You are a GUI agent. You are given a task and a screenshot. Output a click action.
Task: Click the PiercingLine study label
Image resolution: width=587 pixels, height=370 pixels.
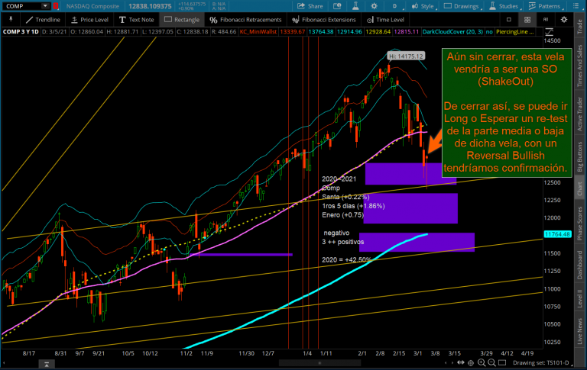(x=514, y=32)
